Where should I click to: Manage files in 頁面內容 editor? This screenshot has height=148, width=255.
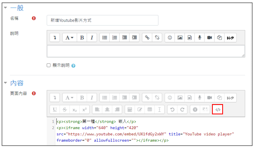click(x=219, y=98)
